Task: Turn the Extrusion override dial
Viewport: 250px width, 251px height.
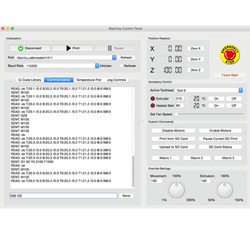Action: (x=225, y=190)
